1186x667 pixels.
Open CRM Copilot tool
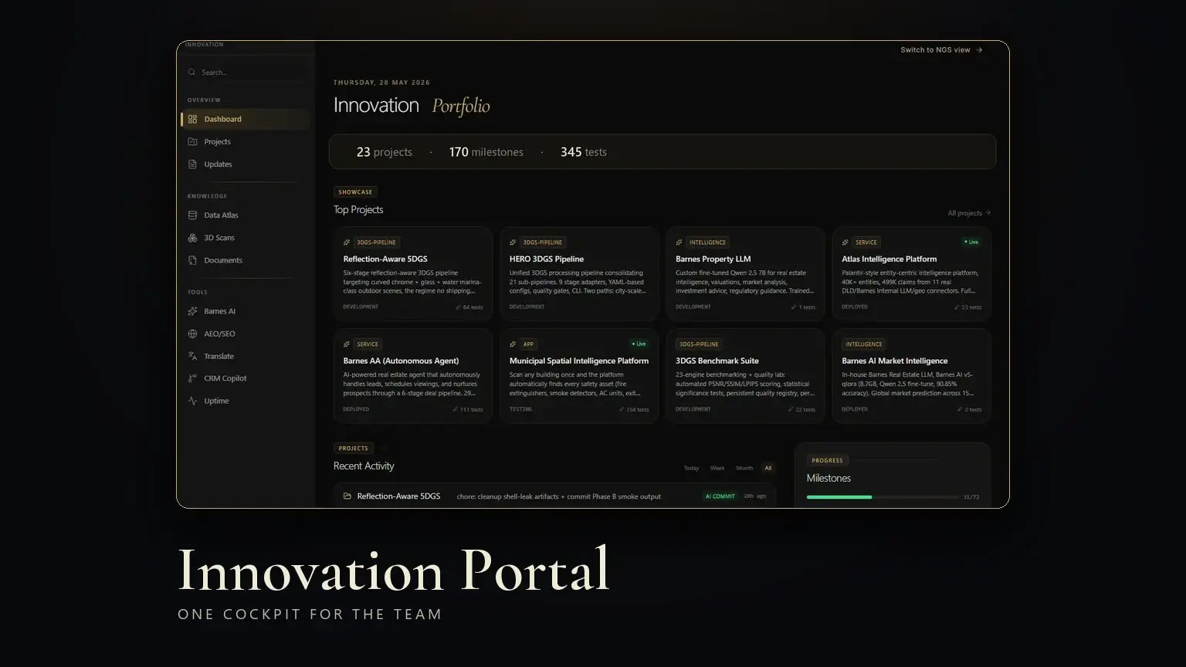246,378
